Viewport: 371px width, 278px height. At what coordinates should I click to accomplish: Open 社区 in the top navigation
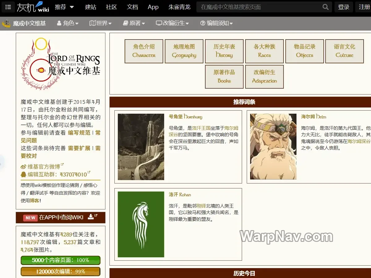point(111,7)
